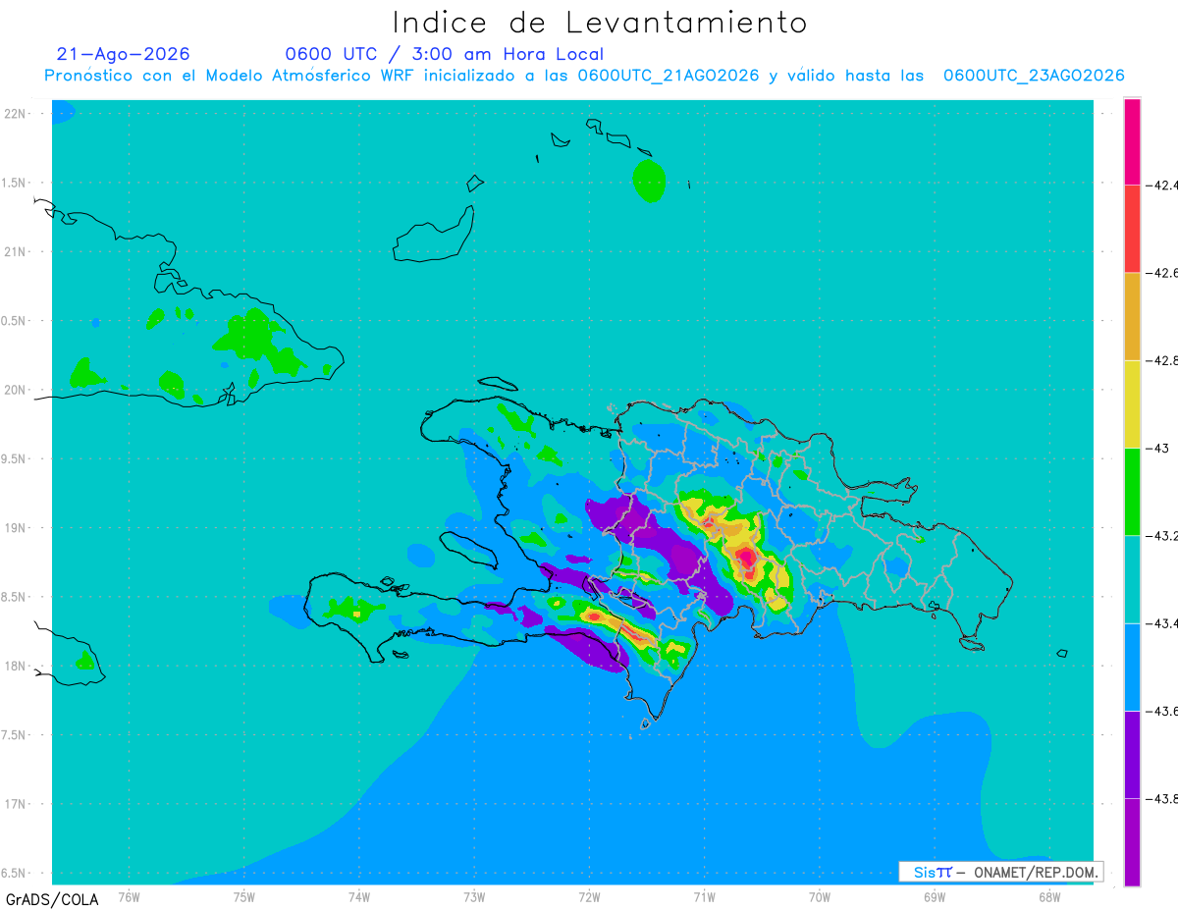The width and height of the screenshot is (1178, 910).
Task: Pick the blue legend swatch below -43.4
Action: tap(1132, 667)
